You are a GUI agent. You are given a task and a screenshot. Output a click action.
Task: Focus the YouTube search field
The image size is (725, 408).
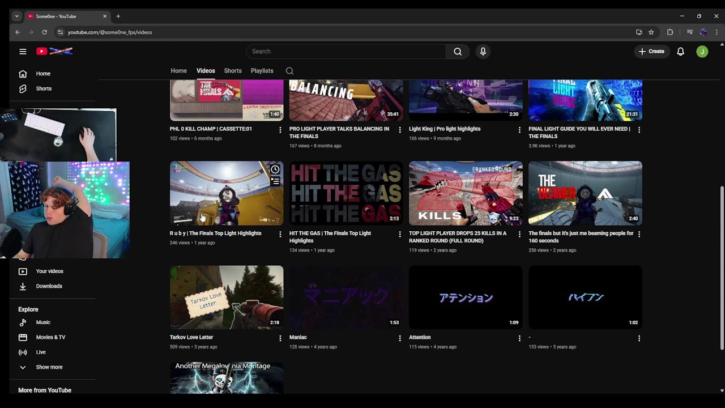click(346, 52)
